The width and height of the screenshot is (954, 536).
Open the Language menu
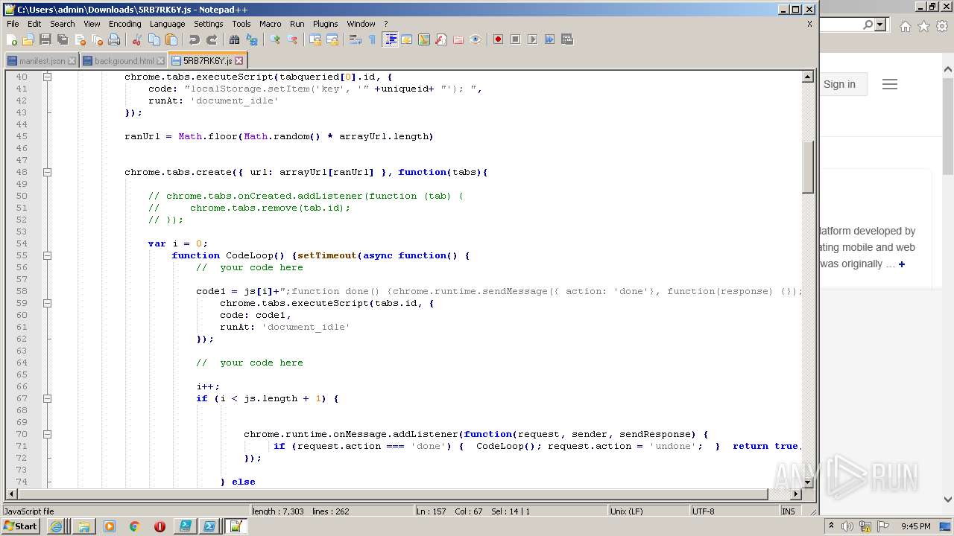click(x=167, y=24)
